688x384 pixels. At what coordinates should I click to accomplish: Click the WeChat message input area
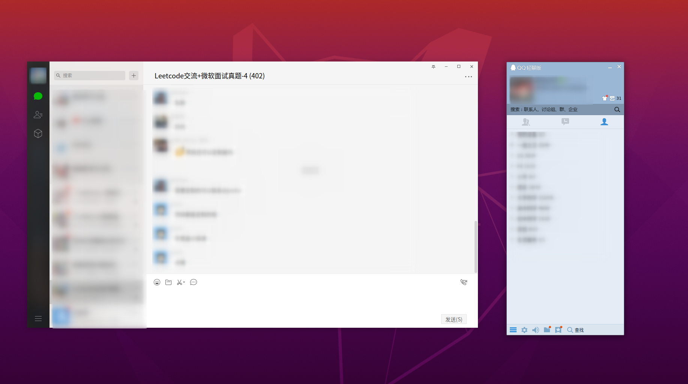tap(312, 300)
